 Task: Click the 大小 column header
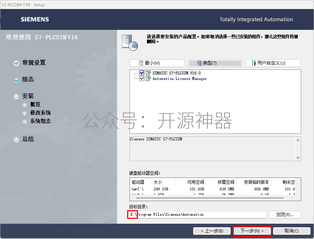pyautogui.click(x=164, y=182)
